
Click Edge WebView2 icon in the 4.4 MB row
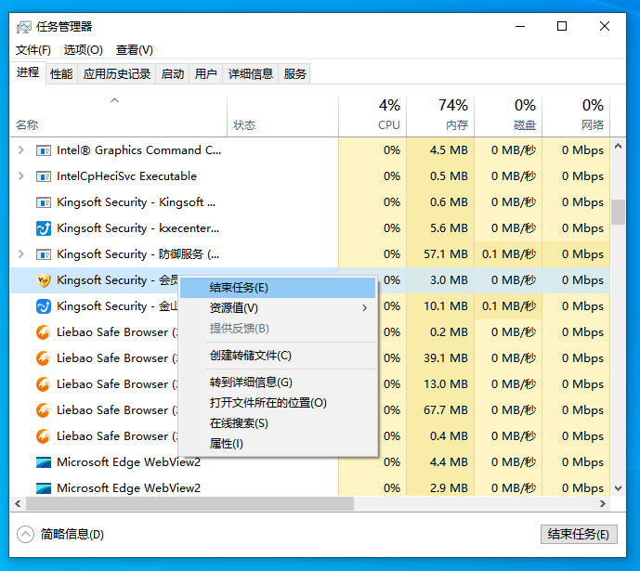click(44, 462)
